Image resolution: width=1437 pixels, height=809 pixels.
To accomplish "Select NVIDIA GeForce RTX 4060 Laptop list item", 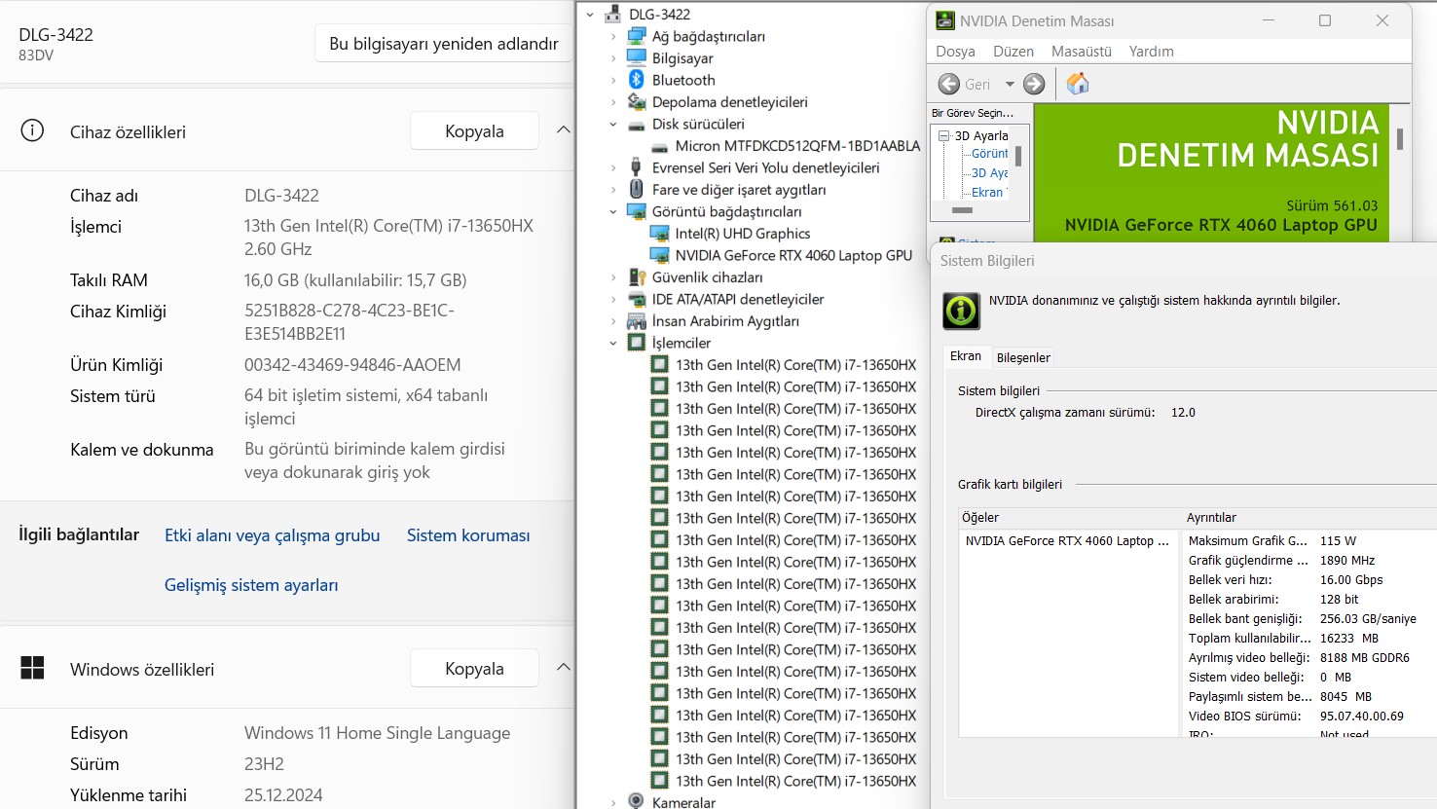I will point(1067,541).
